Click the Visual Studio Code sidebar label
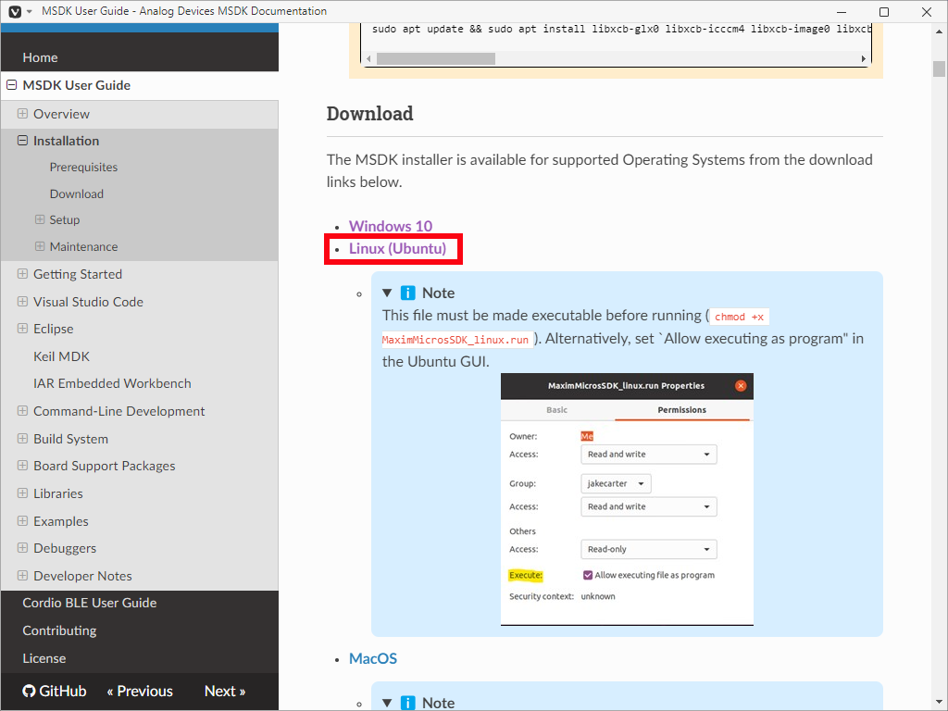 click(x=88, y=302)
